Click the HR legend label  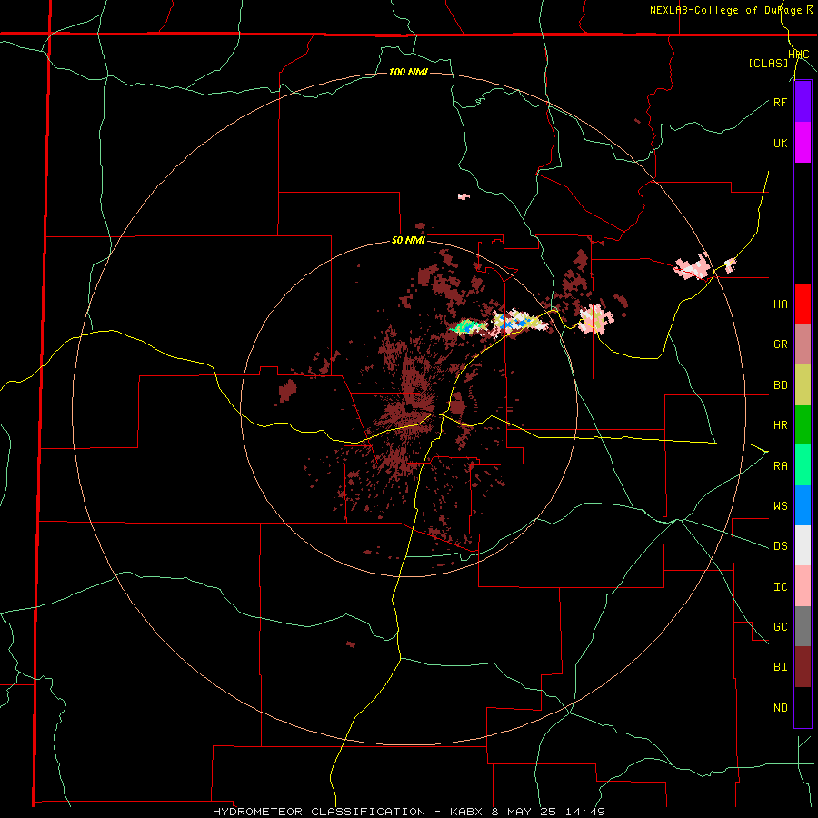pyautogui.click(x=780, y=425)
